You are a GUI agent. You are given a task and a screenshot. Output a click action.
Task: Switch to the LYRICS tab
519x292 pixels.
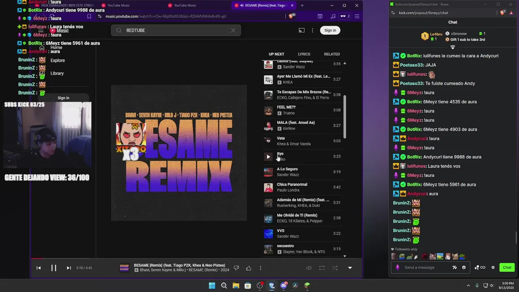click(304, 54)
